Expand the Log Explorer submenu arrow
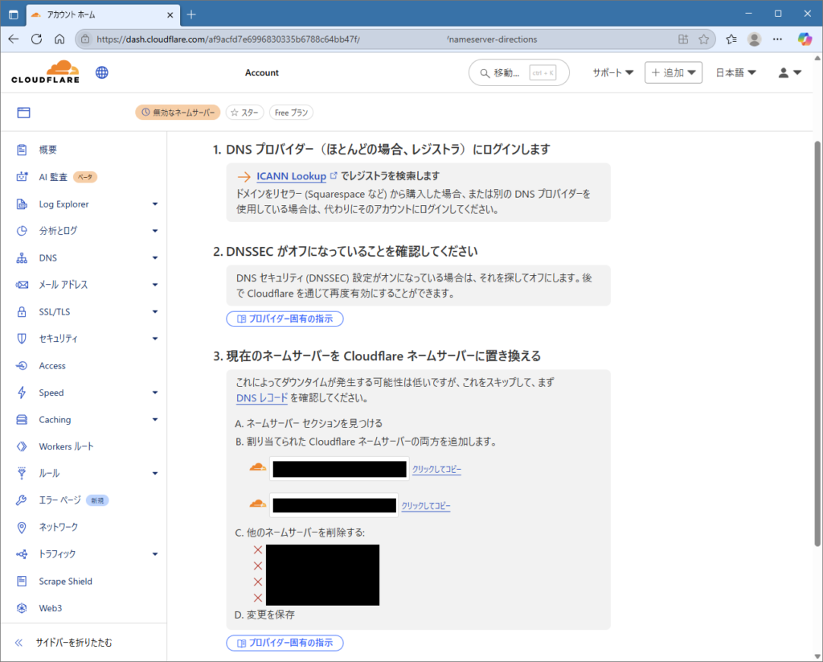Screen dimensions: 823x662 tap(155, 204)
